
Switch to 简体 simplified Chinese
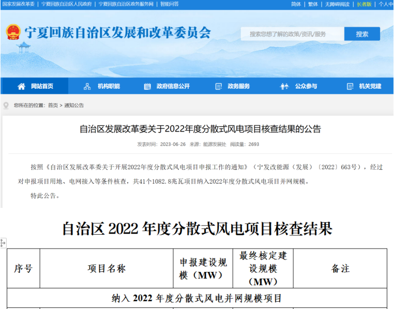pos(296,4)
